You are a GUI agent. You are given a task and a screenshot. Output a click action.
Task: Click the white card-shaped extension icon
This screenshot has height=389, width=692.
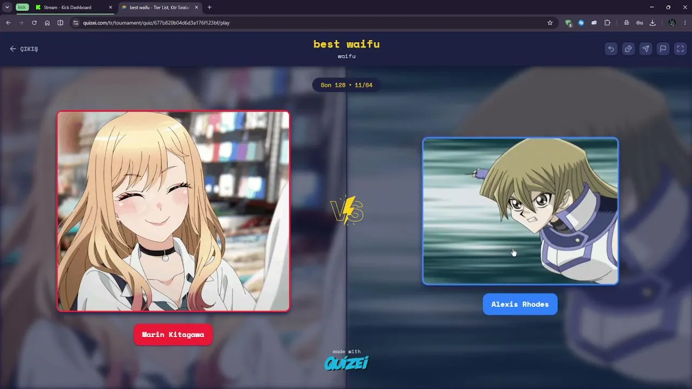click(594, 23)
